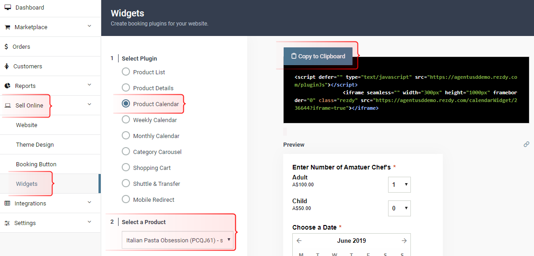Viewport: 534px width, 256px height.
Task: Expand the Marketplace menu chevron
Action: pos(89,26)
